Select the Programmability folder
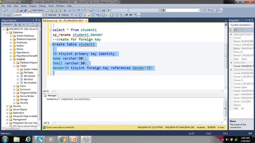The image size is (255, 143). (x=28, y=93)
